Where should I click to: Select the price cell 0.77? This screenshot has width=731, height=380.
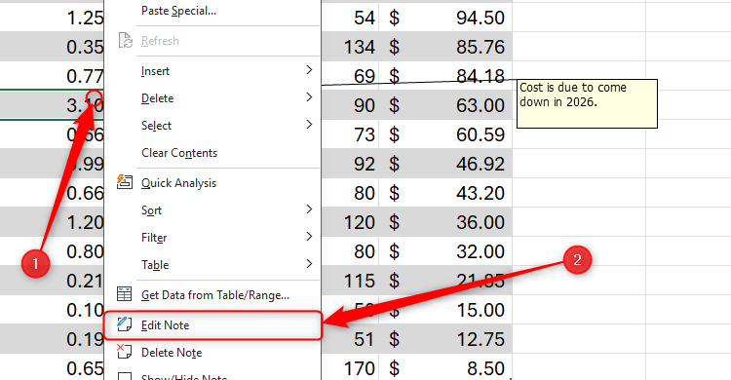52,76
